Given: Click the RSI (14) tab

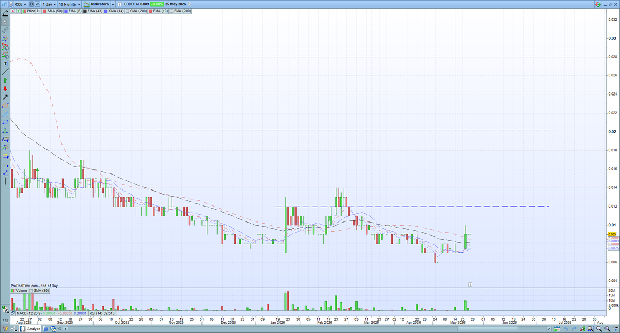Looking at the screenshot, I should coord(102,313).
